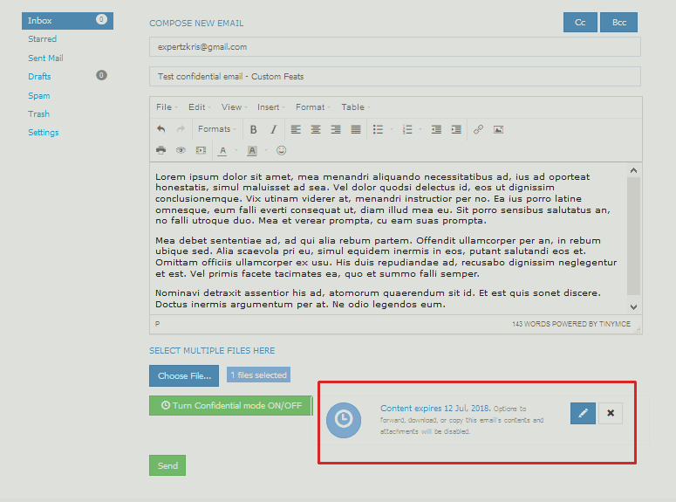
Task: Turn Confidential mode ON/OFF
Action: coord(230,405)
